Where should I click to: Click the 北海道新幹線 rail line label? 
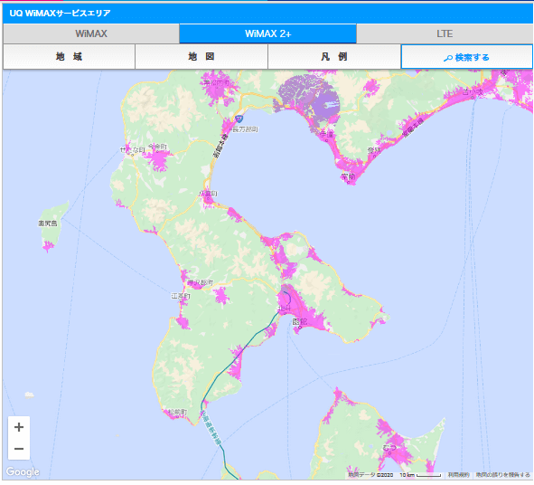coord(211,428)
